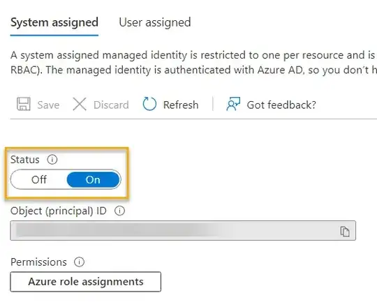Click the Refresh text label
Image resolution: width=377 pixels, height=302 pixels.
coord(181,105)
